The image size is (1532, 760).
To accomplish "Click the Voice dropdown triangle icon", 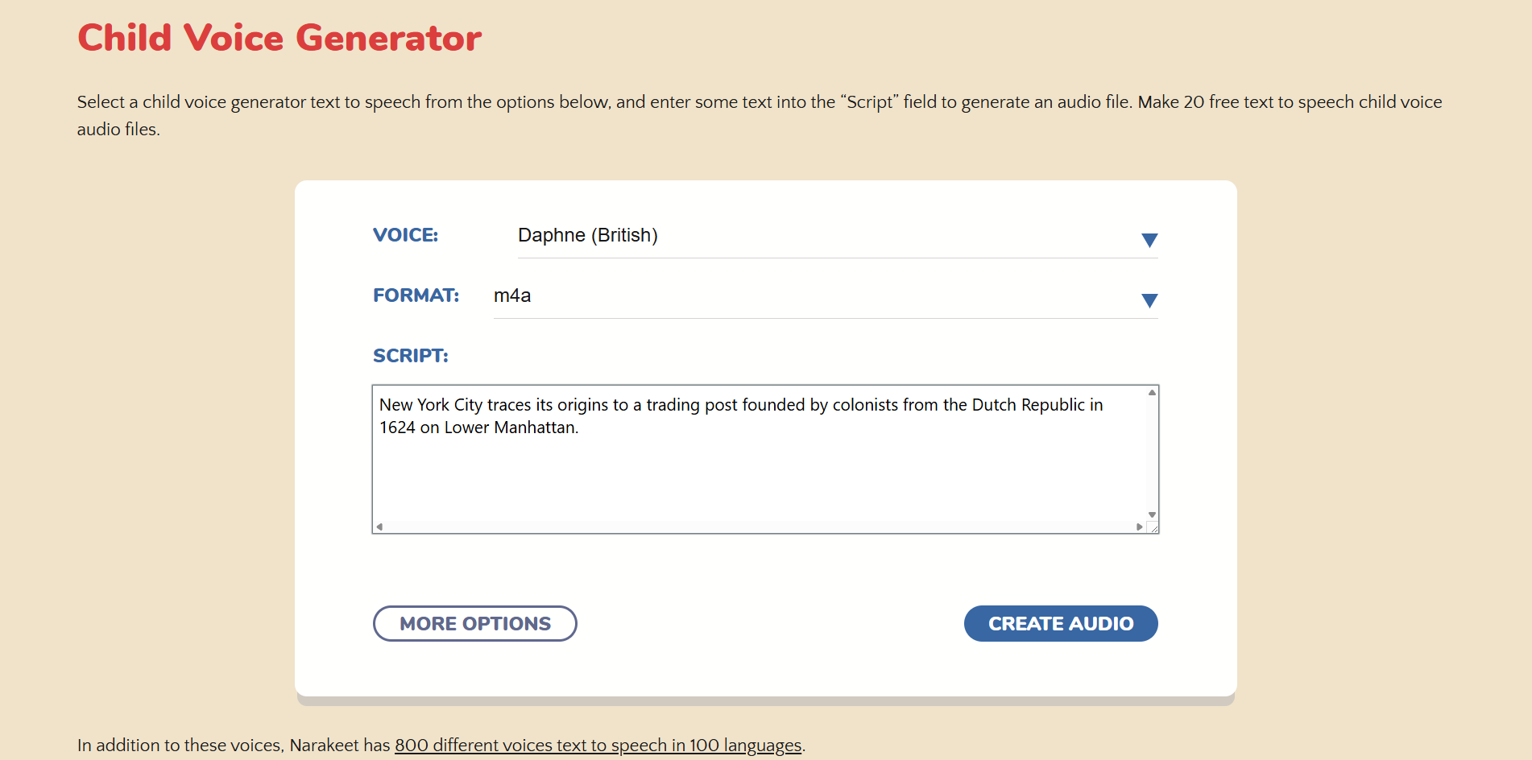I will coord(1150,239).
